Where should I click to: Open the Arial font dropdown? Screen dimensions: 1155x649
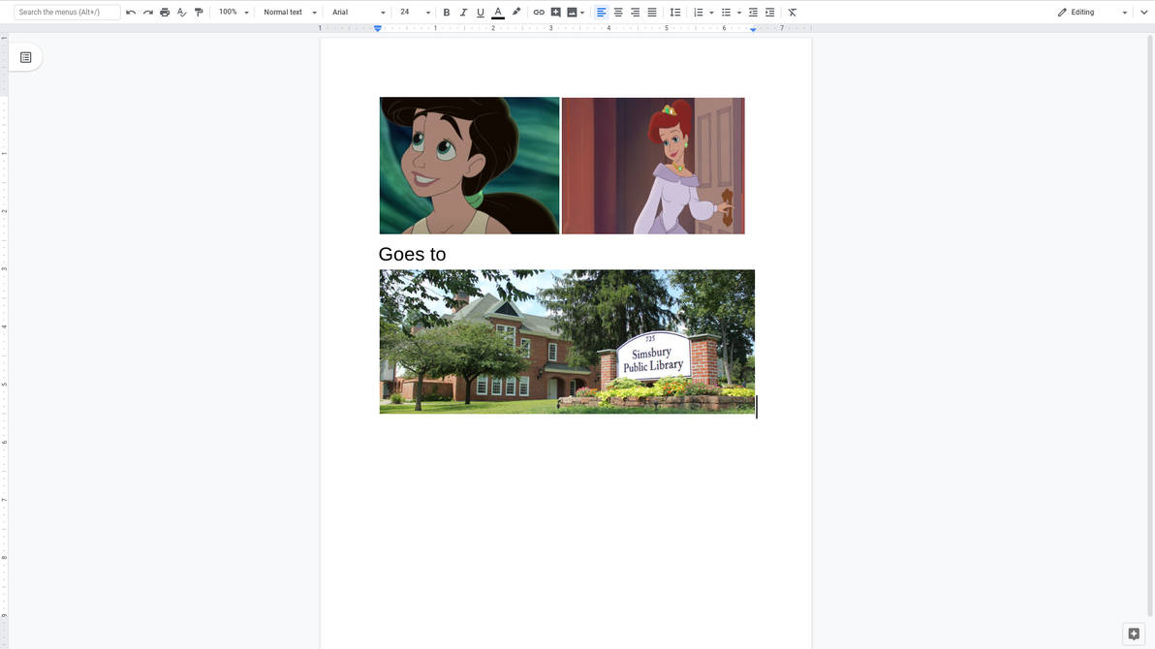pos(358,13)
